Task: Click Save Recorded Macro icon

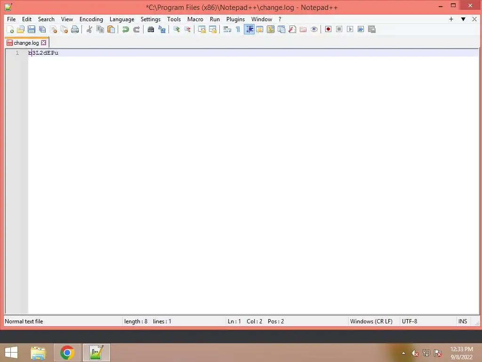Action: 372,29
